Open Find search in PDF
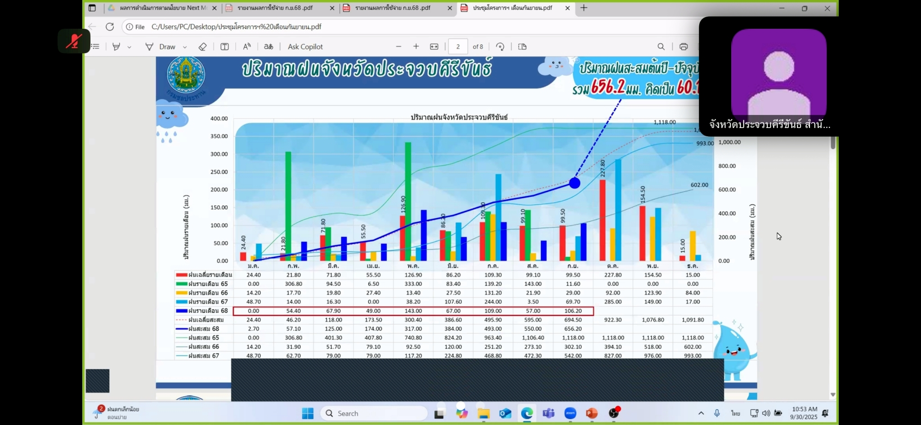921x425 pixels. [x=661, y=47]
